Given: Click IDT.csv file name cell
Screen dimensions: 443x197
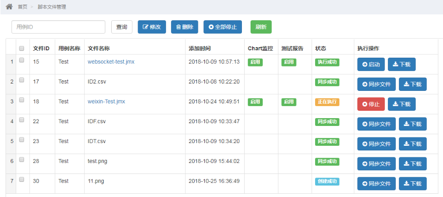Looking at the screenshot, I should [97, 141].
